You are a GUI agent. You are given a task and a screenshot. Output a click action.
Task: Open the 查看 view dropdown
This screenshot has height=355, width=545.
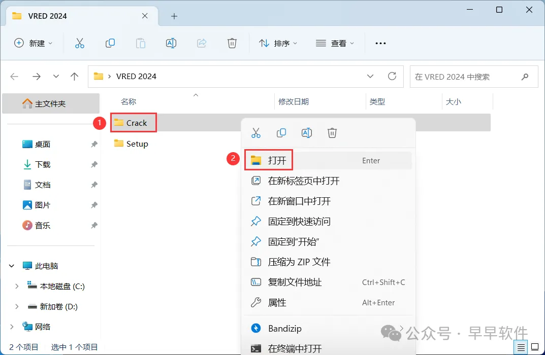click(x=335, y=43)
